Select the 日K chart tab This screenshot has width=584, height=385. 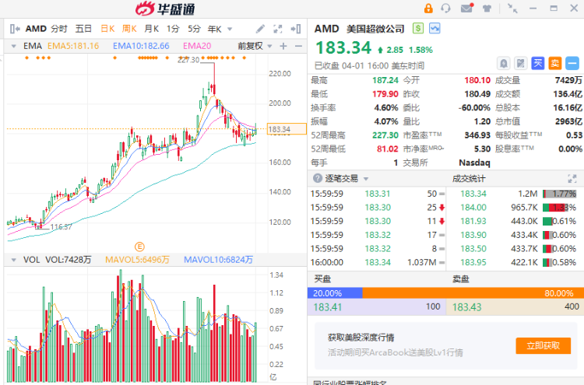pos(107,29)
